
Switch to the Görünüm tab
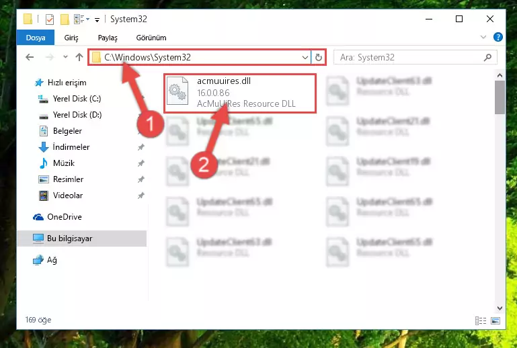pyautogui.click(x=151, y=38)
